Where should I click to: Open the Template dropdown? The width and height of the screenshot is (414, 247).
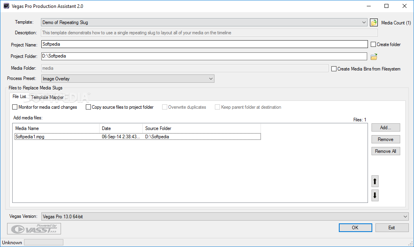204,22
